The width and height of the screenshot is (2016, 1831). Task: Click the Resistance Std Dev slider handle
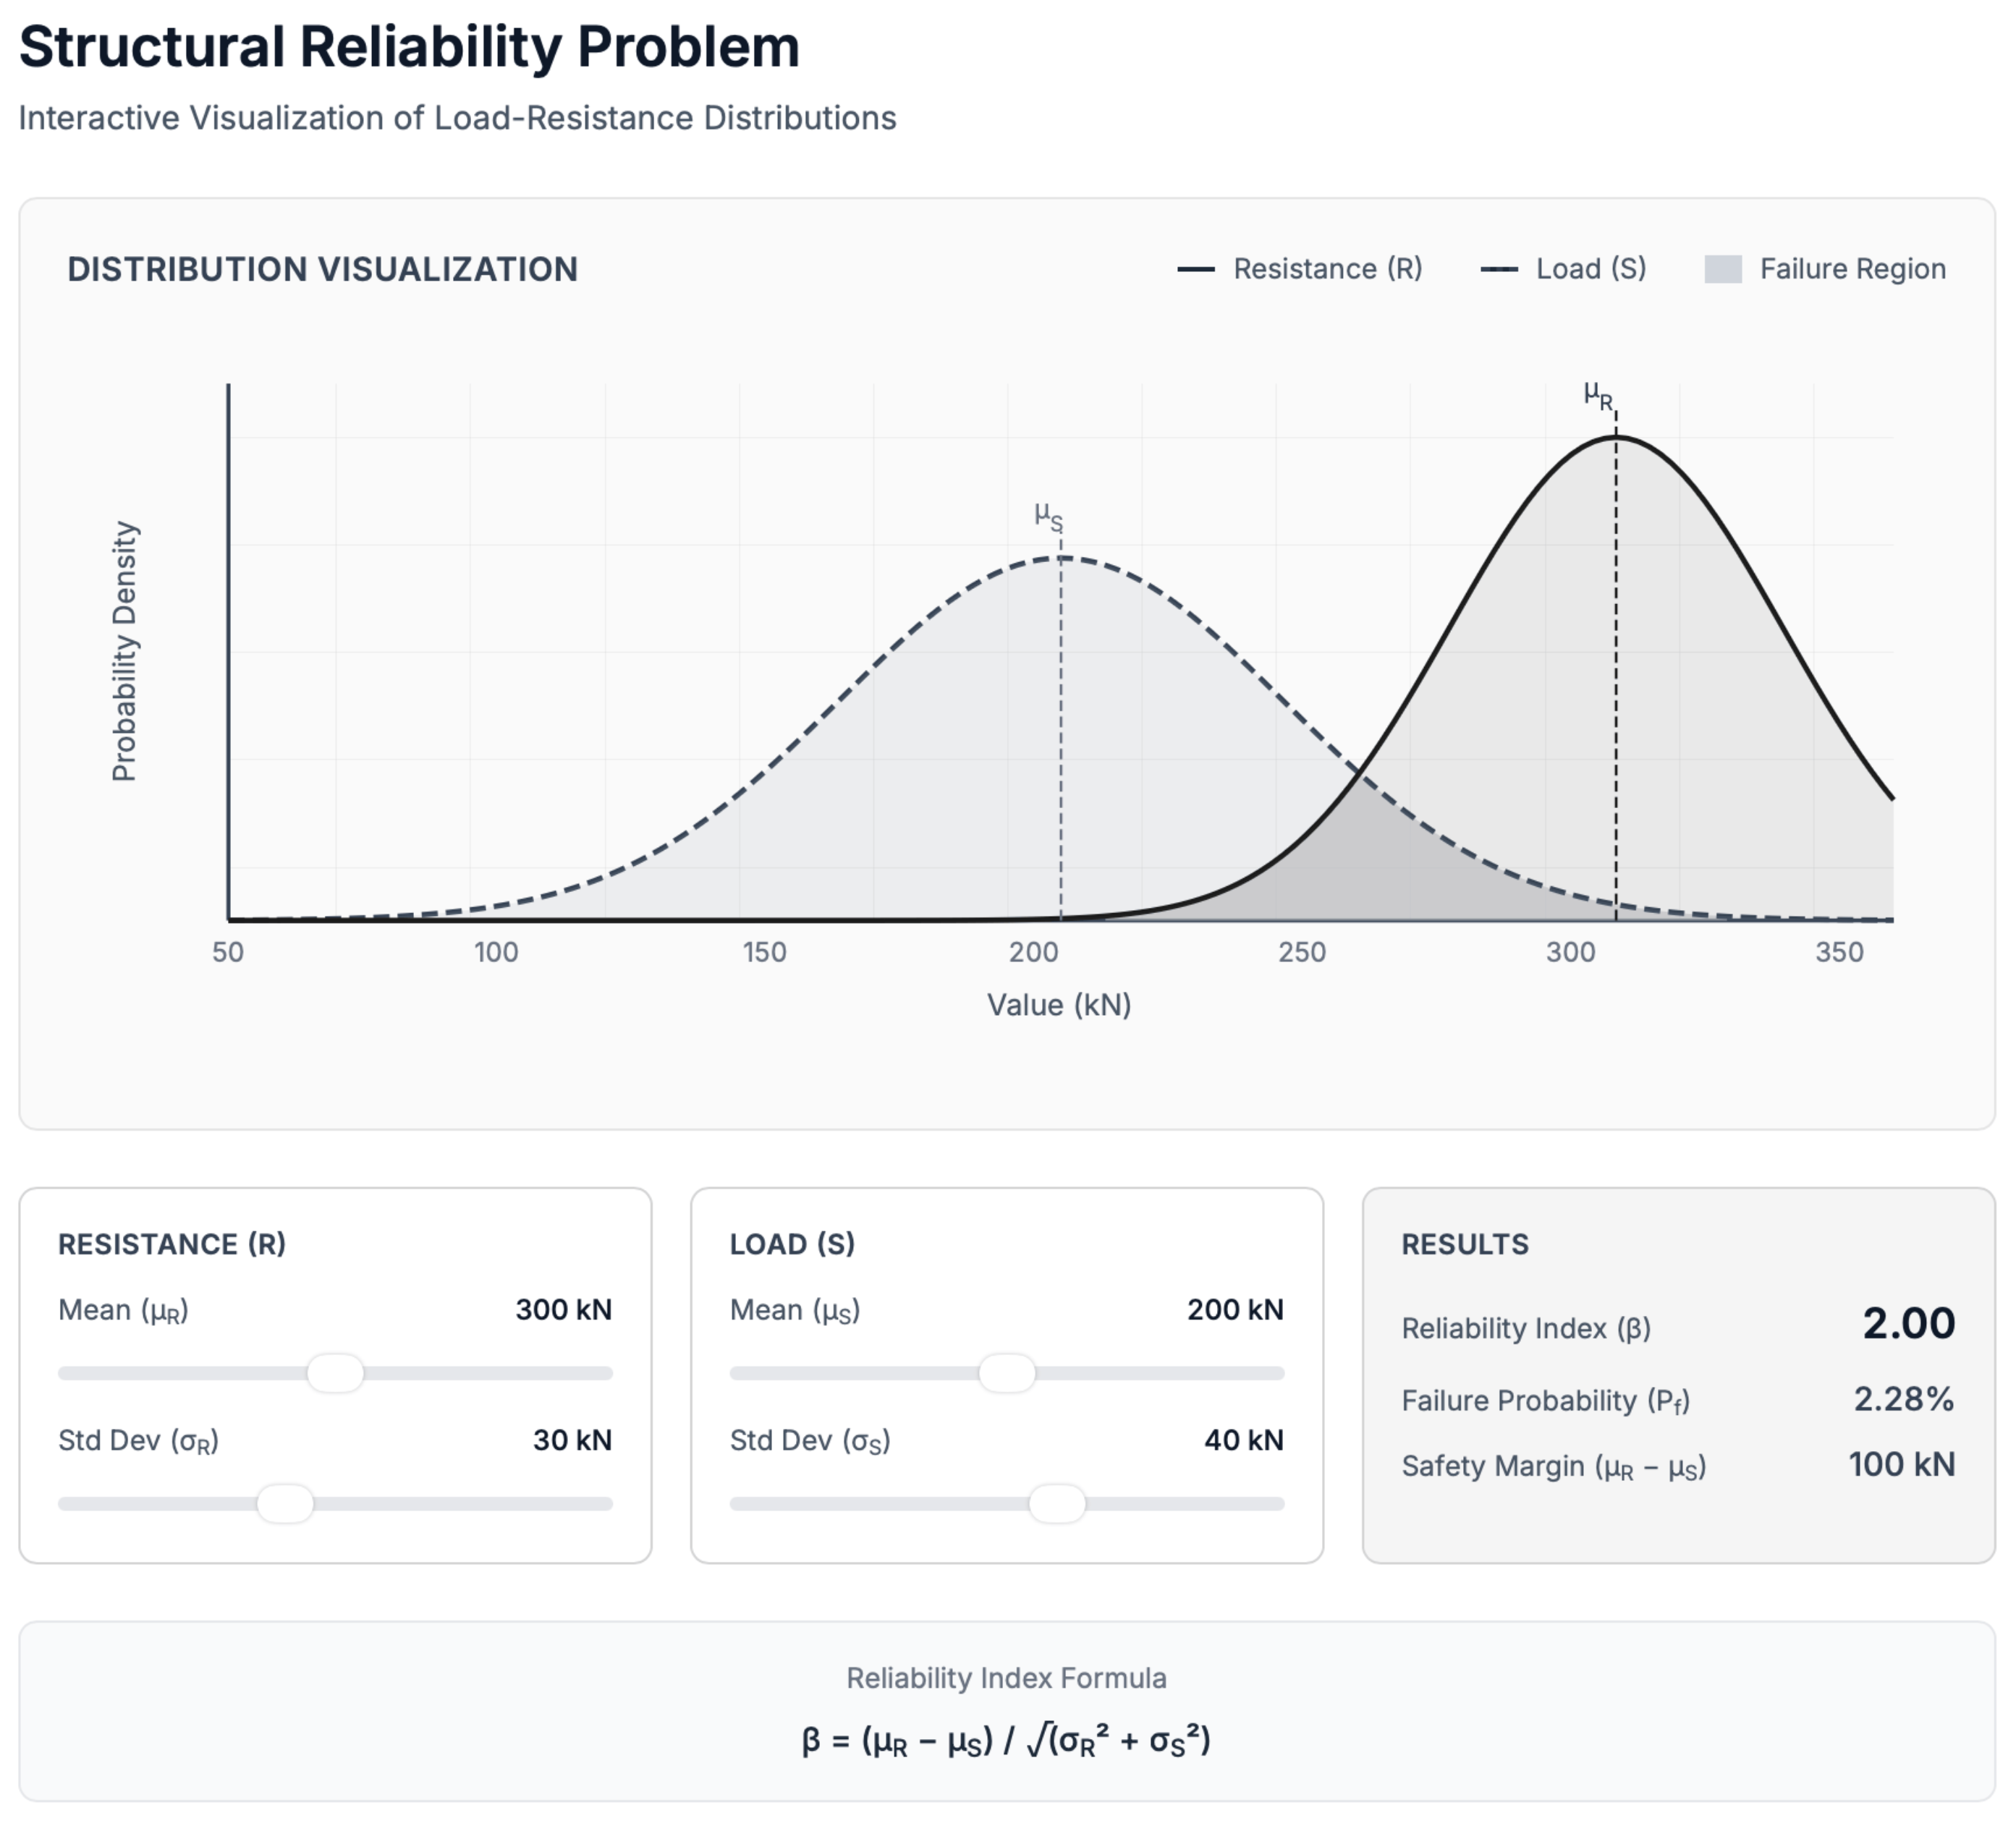click(285, 1503)
